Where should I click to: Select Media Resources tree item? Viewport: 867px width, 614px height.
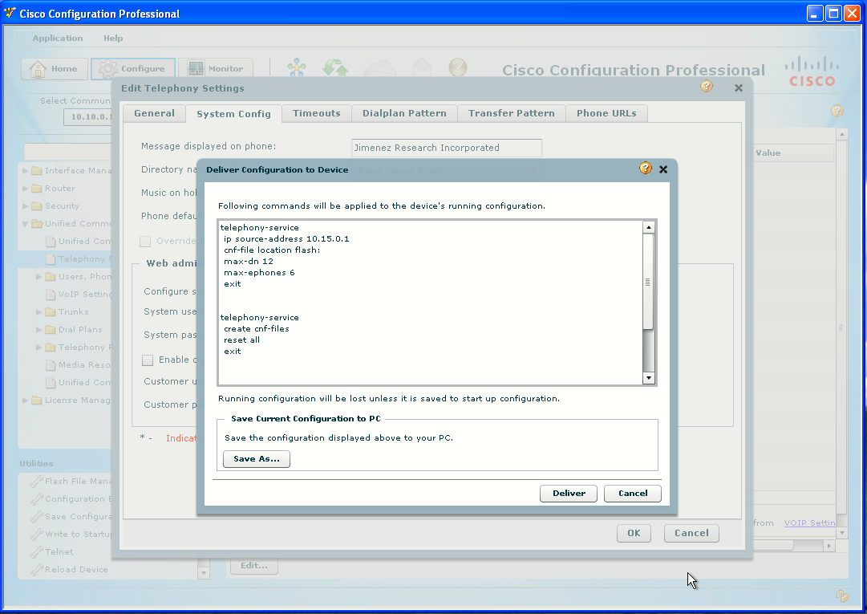pyautogui.click(x=79, y=365)
